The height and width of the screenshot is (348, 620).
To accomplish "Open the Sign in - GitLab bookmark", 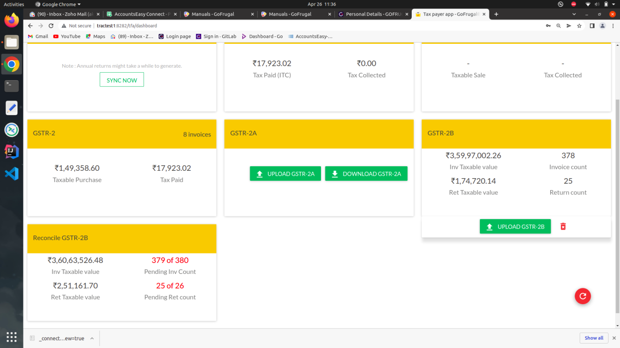I will (x=216, y=36).
